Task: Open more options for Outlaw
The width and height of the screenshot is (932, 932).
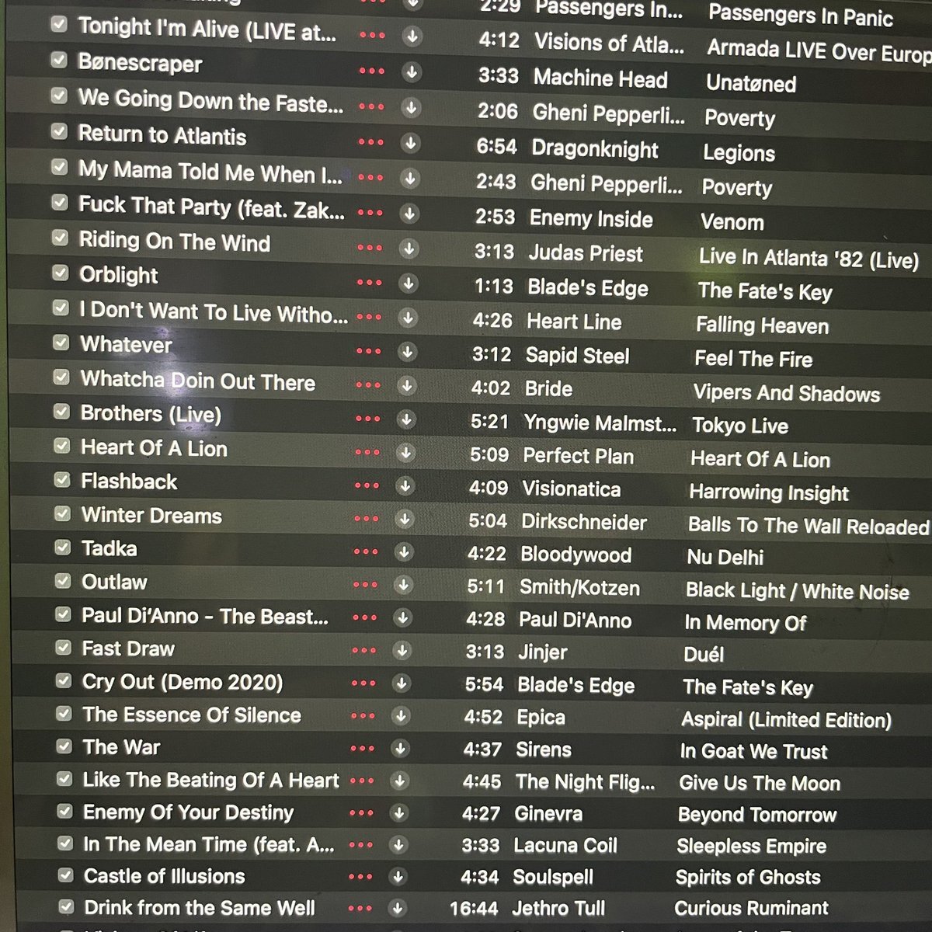Action: click(x=365, y=585)
